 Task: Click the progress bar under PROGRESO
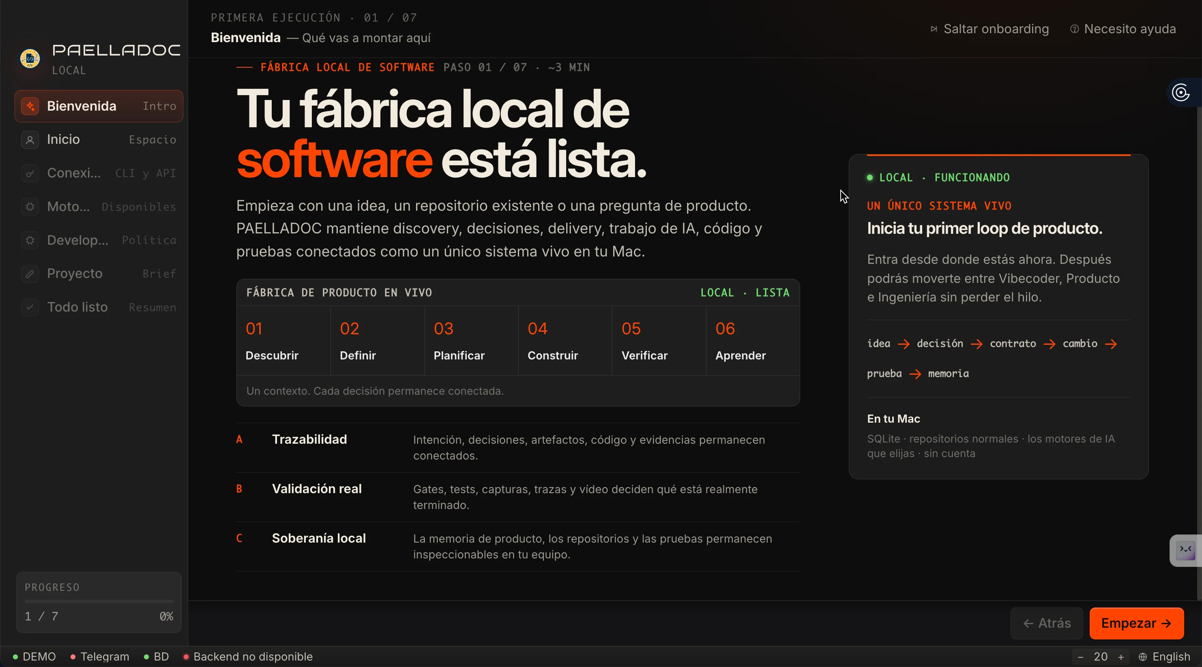point(99,601)
